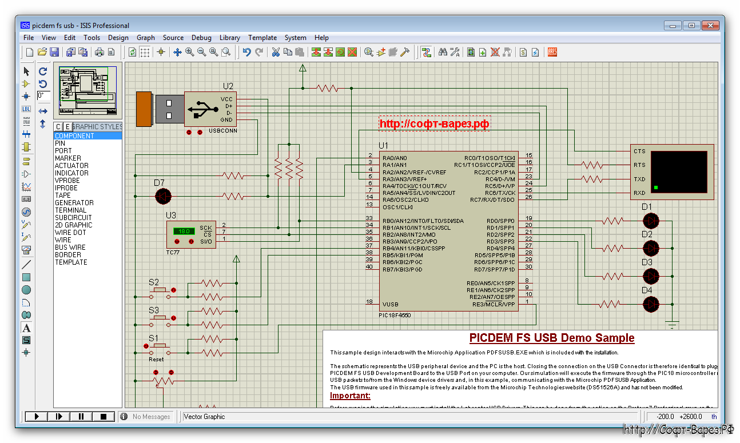740x443 pixels.
Task: Select the Voltage Probe tool
Action: pyautogui.click(x=26, y=225)
